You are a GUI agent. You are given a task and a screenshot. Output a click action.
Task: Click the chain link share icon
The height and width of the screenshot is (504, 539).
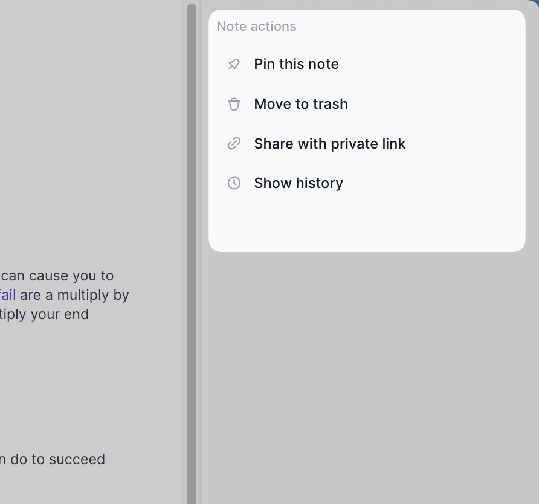click(x=234, y=144)
